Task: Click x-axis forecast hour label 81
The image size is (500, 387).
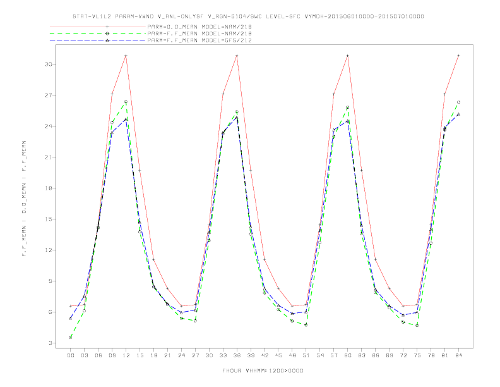Action: coord(445,355)
